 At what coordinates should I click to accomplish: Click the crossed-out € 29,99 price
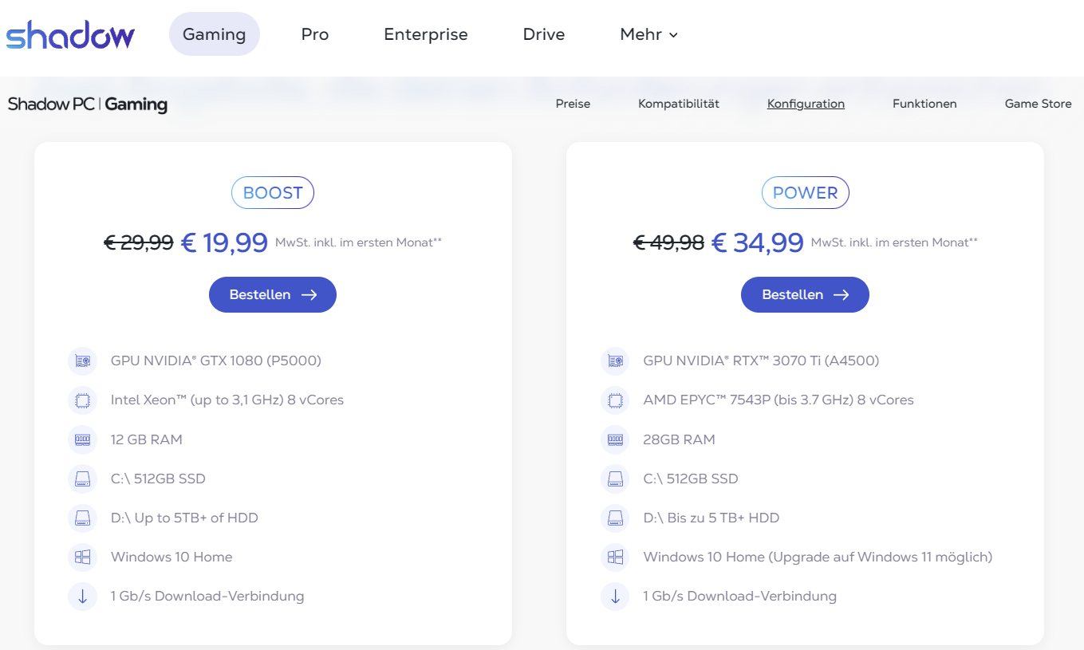(139, 243)
